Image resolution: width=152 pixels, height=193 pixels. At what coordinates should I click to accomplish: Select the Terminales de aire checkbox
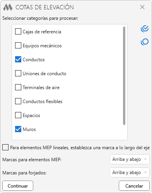tap(18, 87)
